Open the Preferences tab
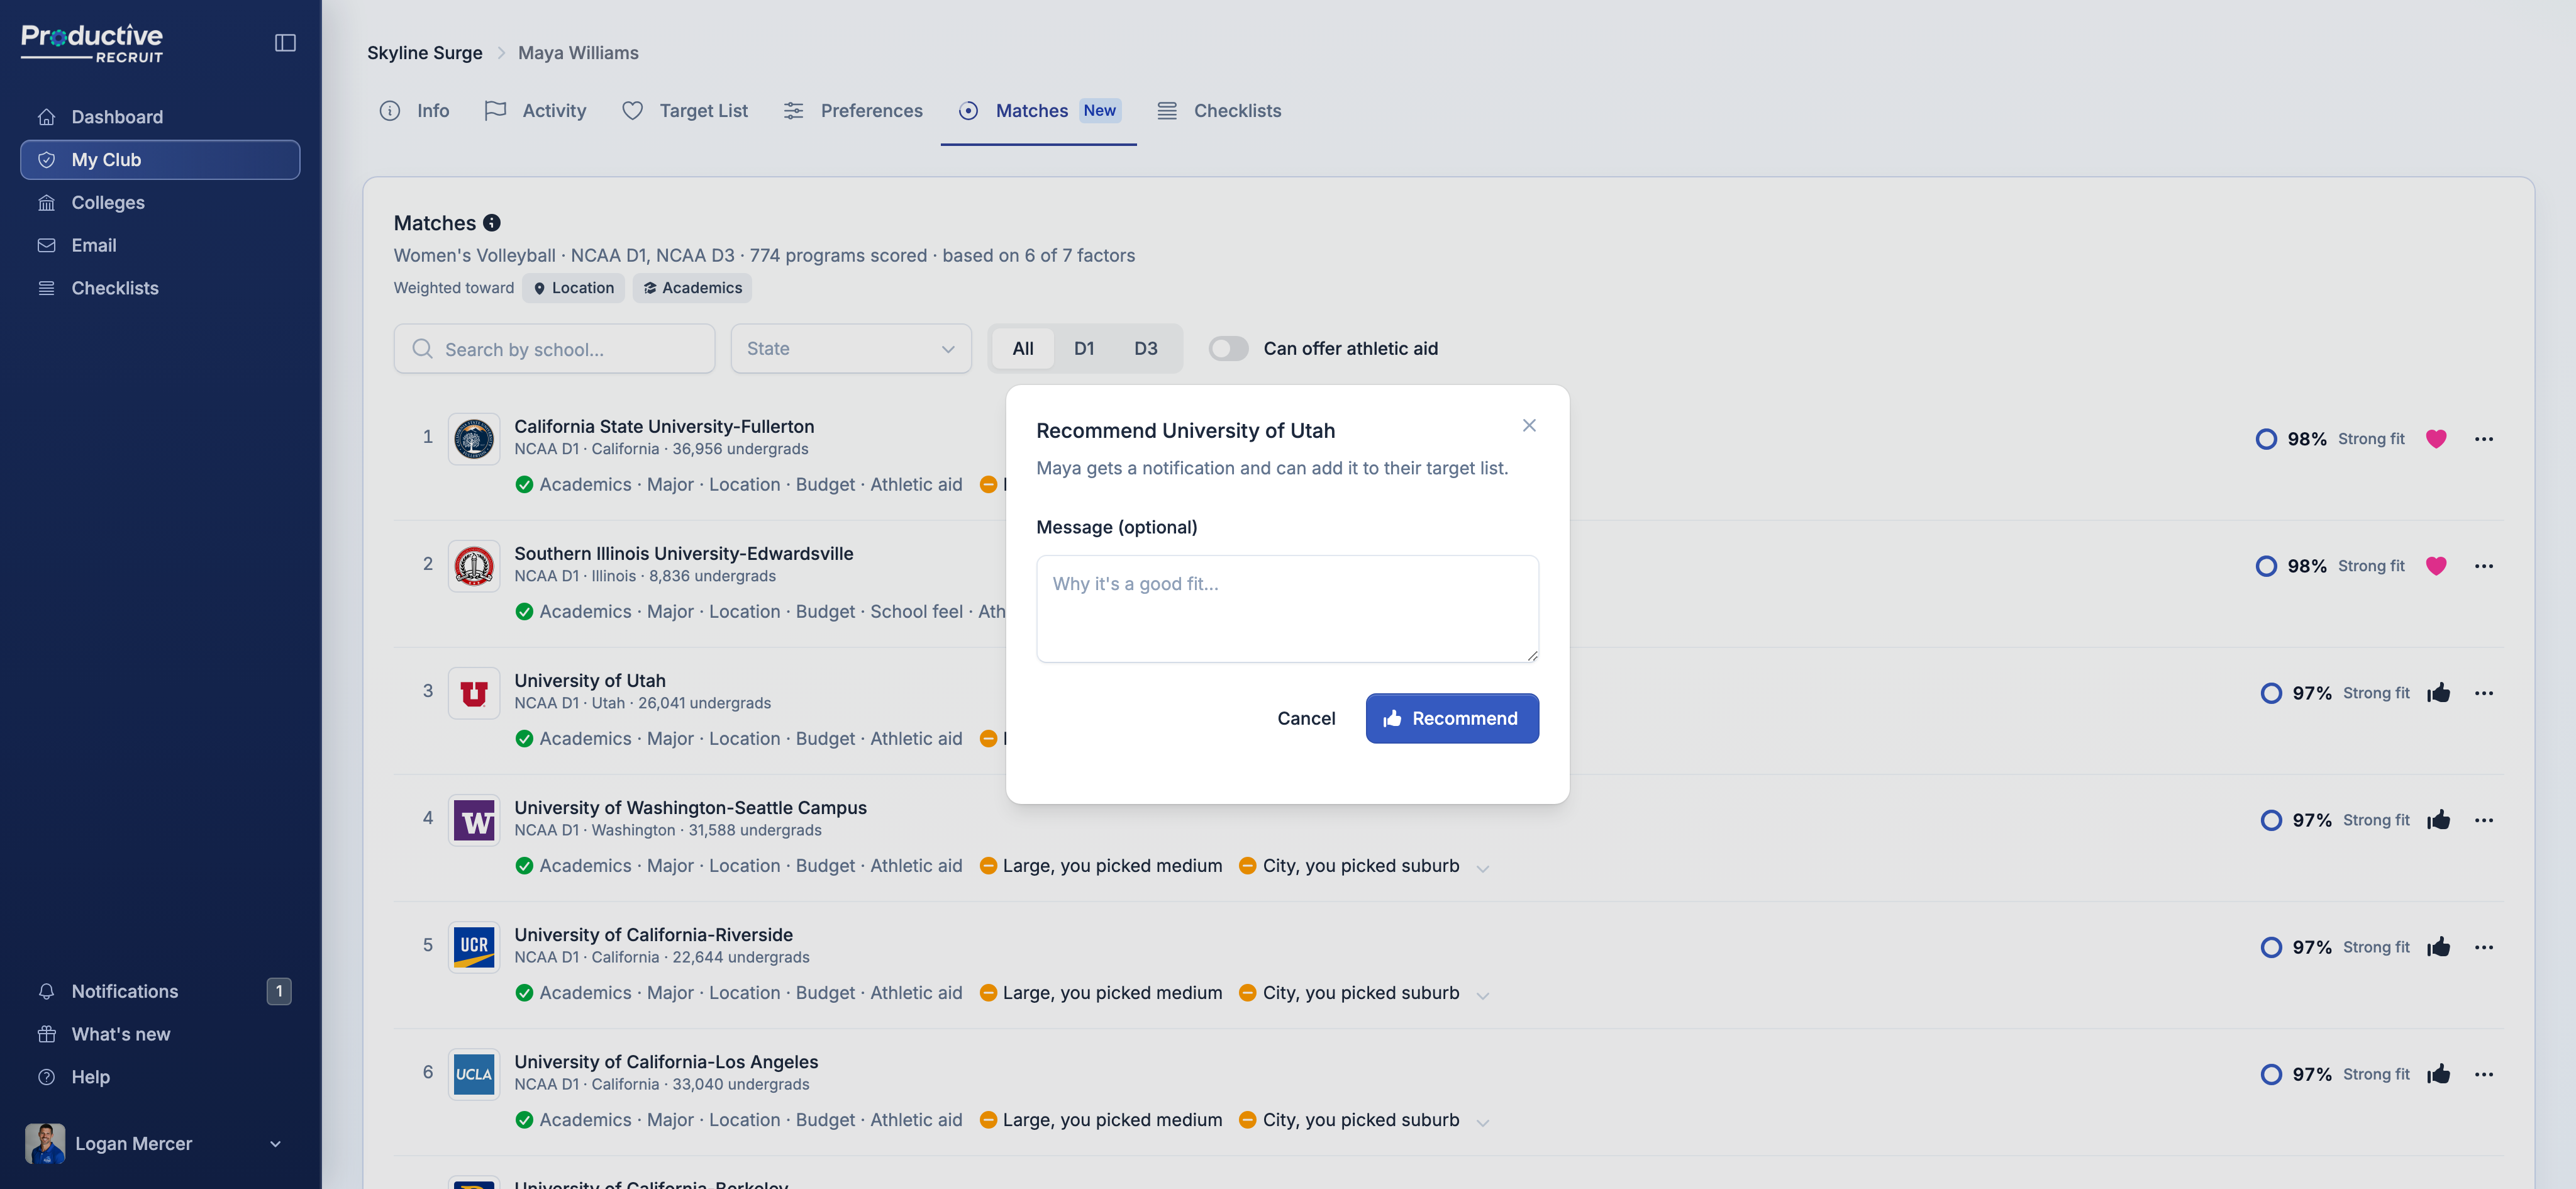The image size is (2576, 1189). (x=852, y=111)
